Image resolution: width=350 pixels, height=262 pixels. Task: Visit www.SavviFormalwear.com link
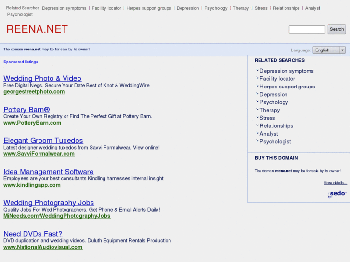[x=39, y=154]
